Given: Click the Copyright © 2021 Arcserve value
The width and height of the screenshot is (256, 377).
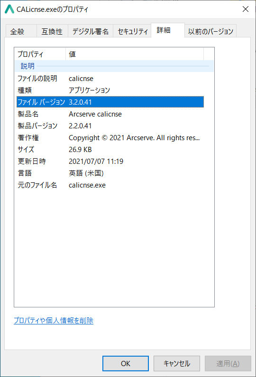Looking at the screenshot, I should tap(135, 138).
